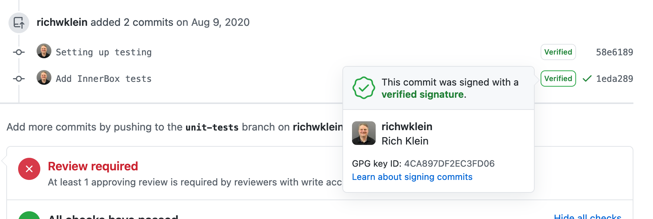Screen dimensions: 653x219
Task: Click the green verified signature seal icon
Action: point(364,88)
